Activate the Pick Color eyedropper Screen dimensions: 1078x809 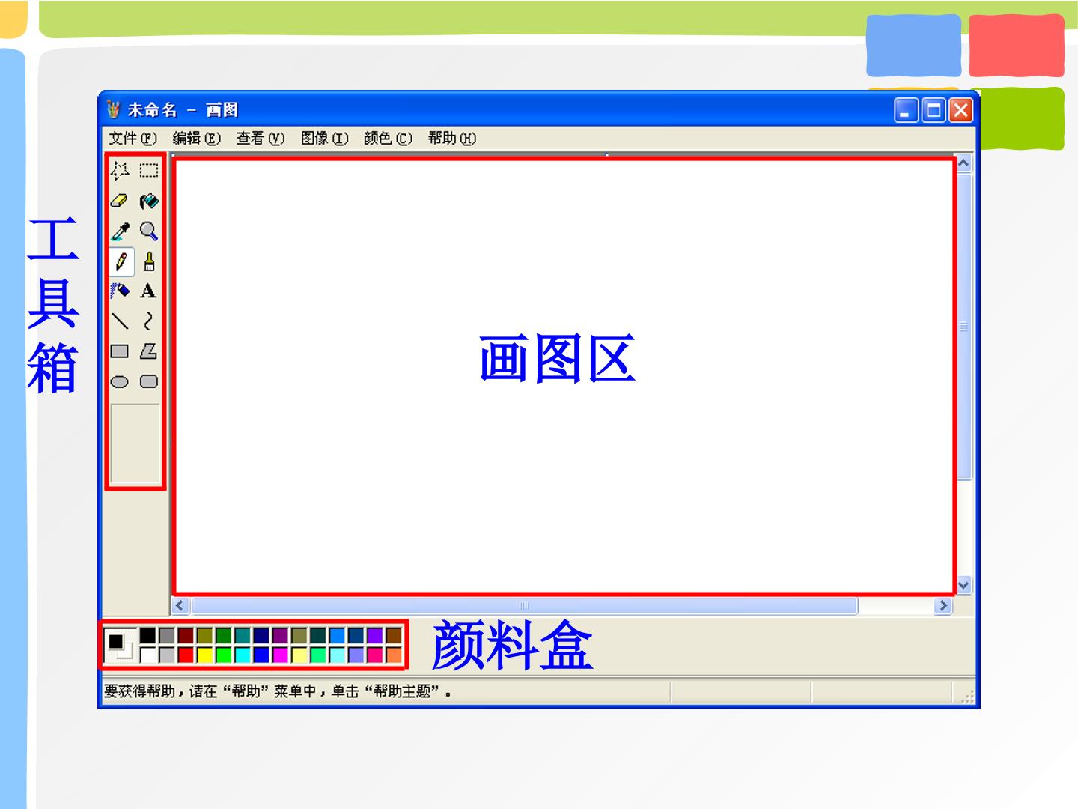120,231
